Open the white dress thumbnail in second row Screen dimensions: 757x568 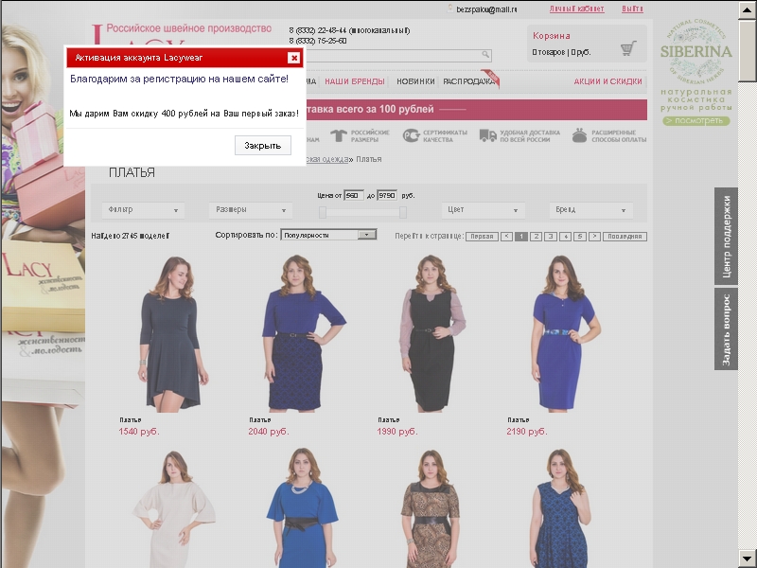coord(173,509)
